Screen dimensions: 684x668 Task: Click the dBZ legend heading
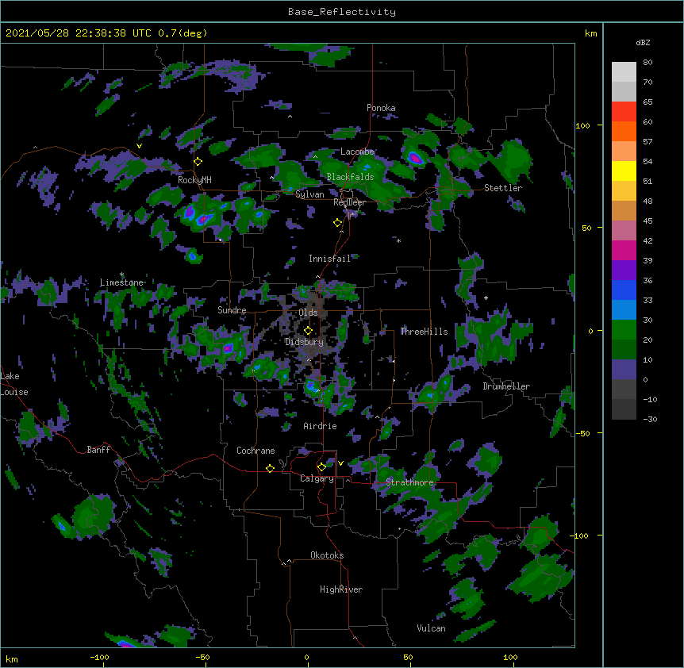click(643, 43)
